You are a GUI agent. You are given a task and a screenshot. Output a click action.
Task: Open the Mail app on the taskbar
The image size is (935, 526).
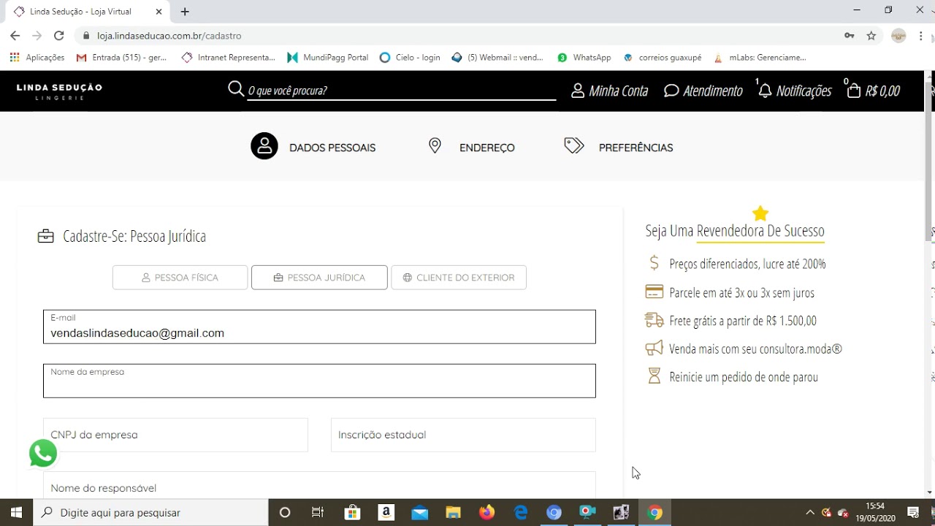tap(419, 512)
